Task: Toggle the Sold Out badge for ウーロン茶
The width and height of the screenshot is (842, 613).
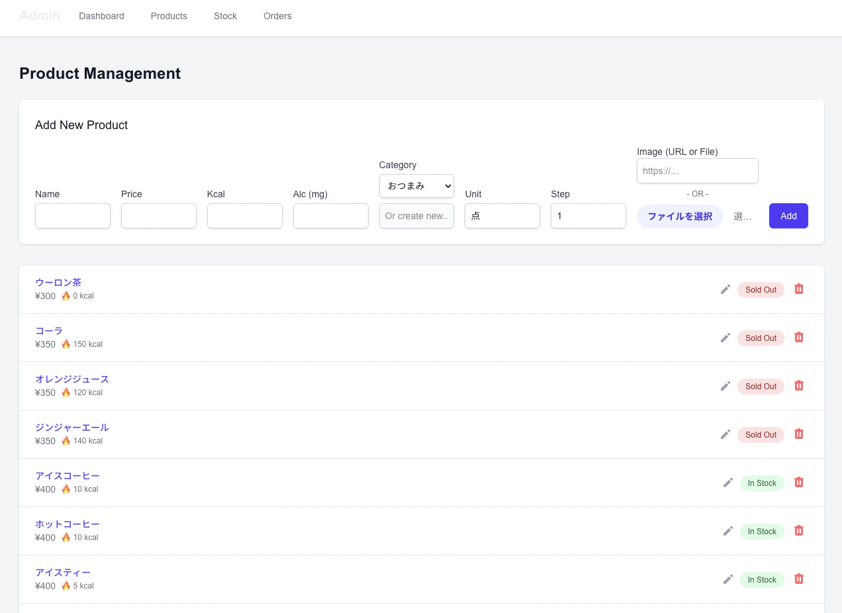Action: tap(761, 290)
